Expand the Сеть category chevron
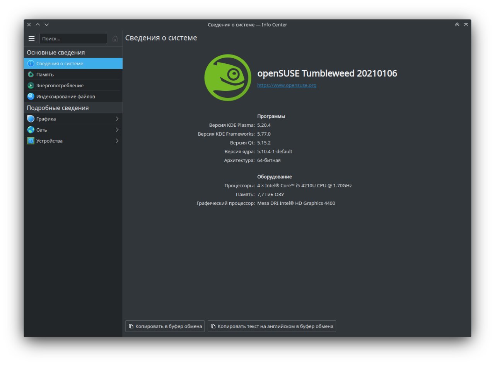This screenshot has width=495, height=365. (x=117, y=130)
